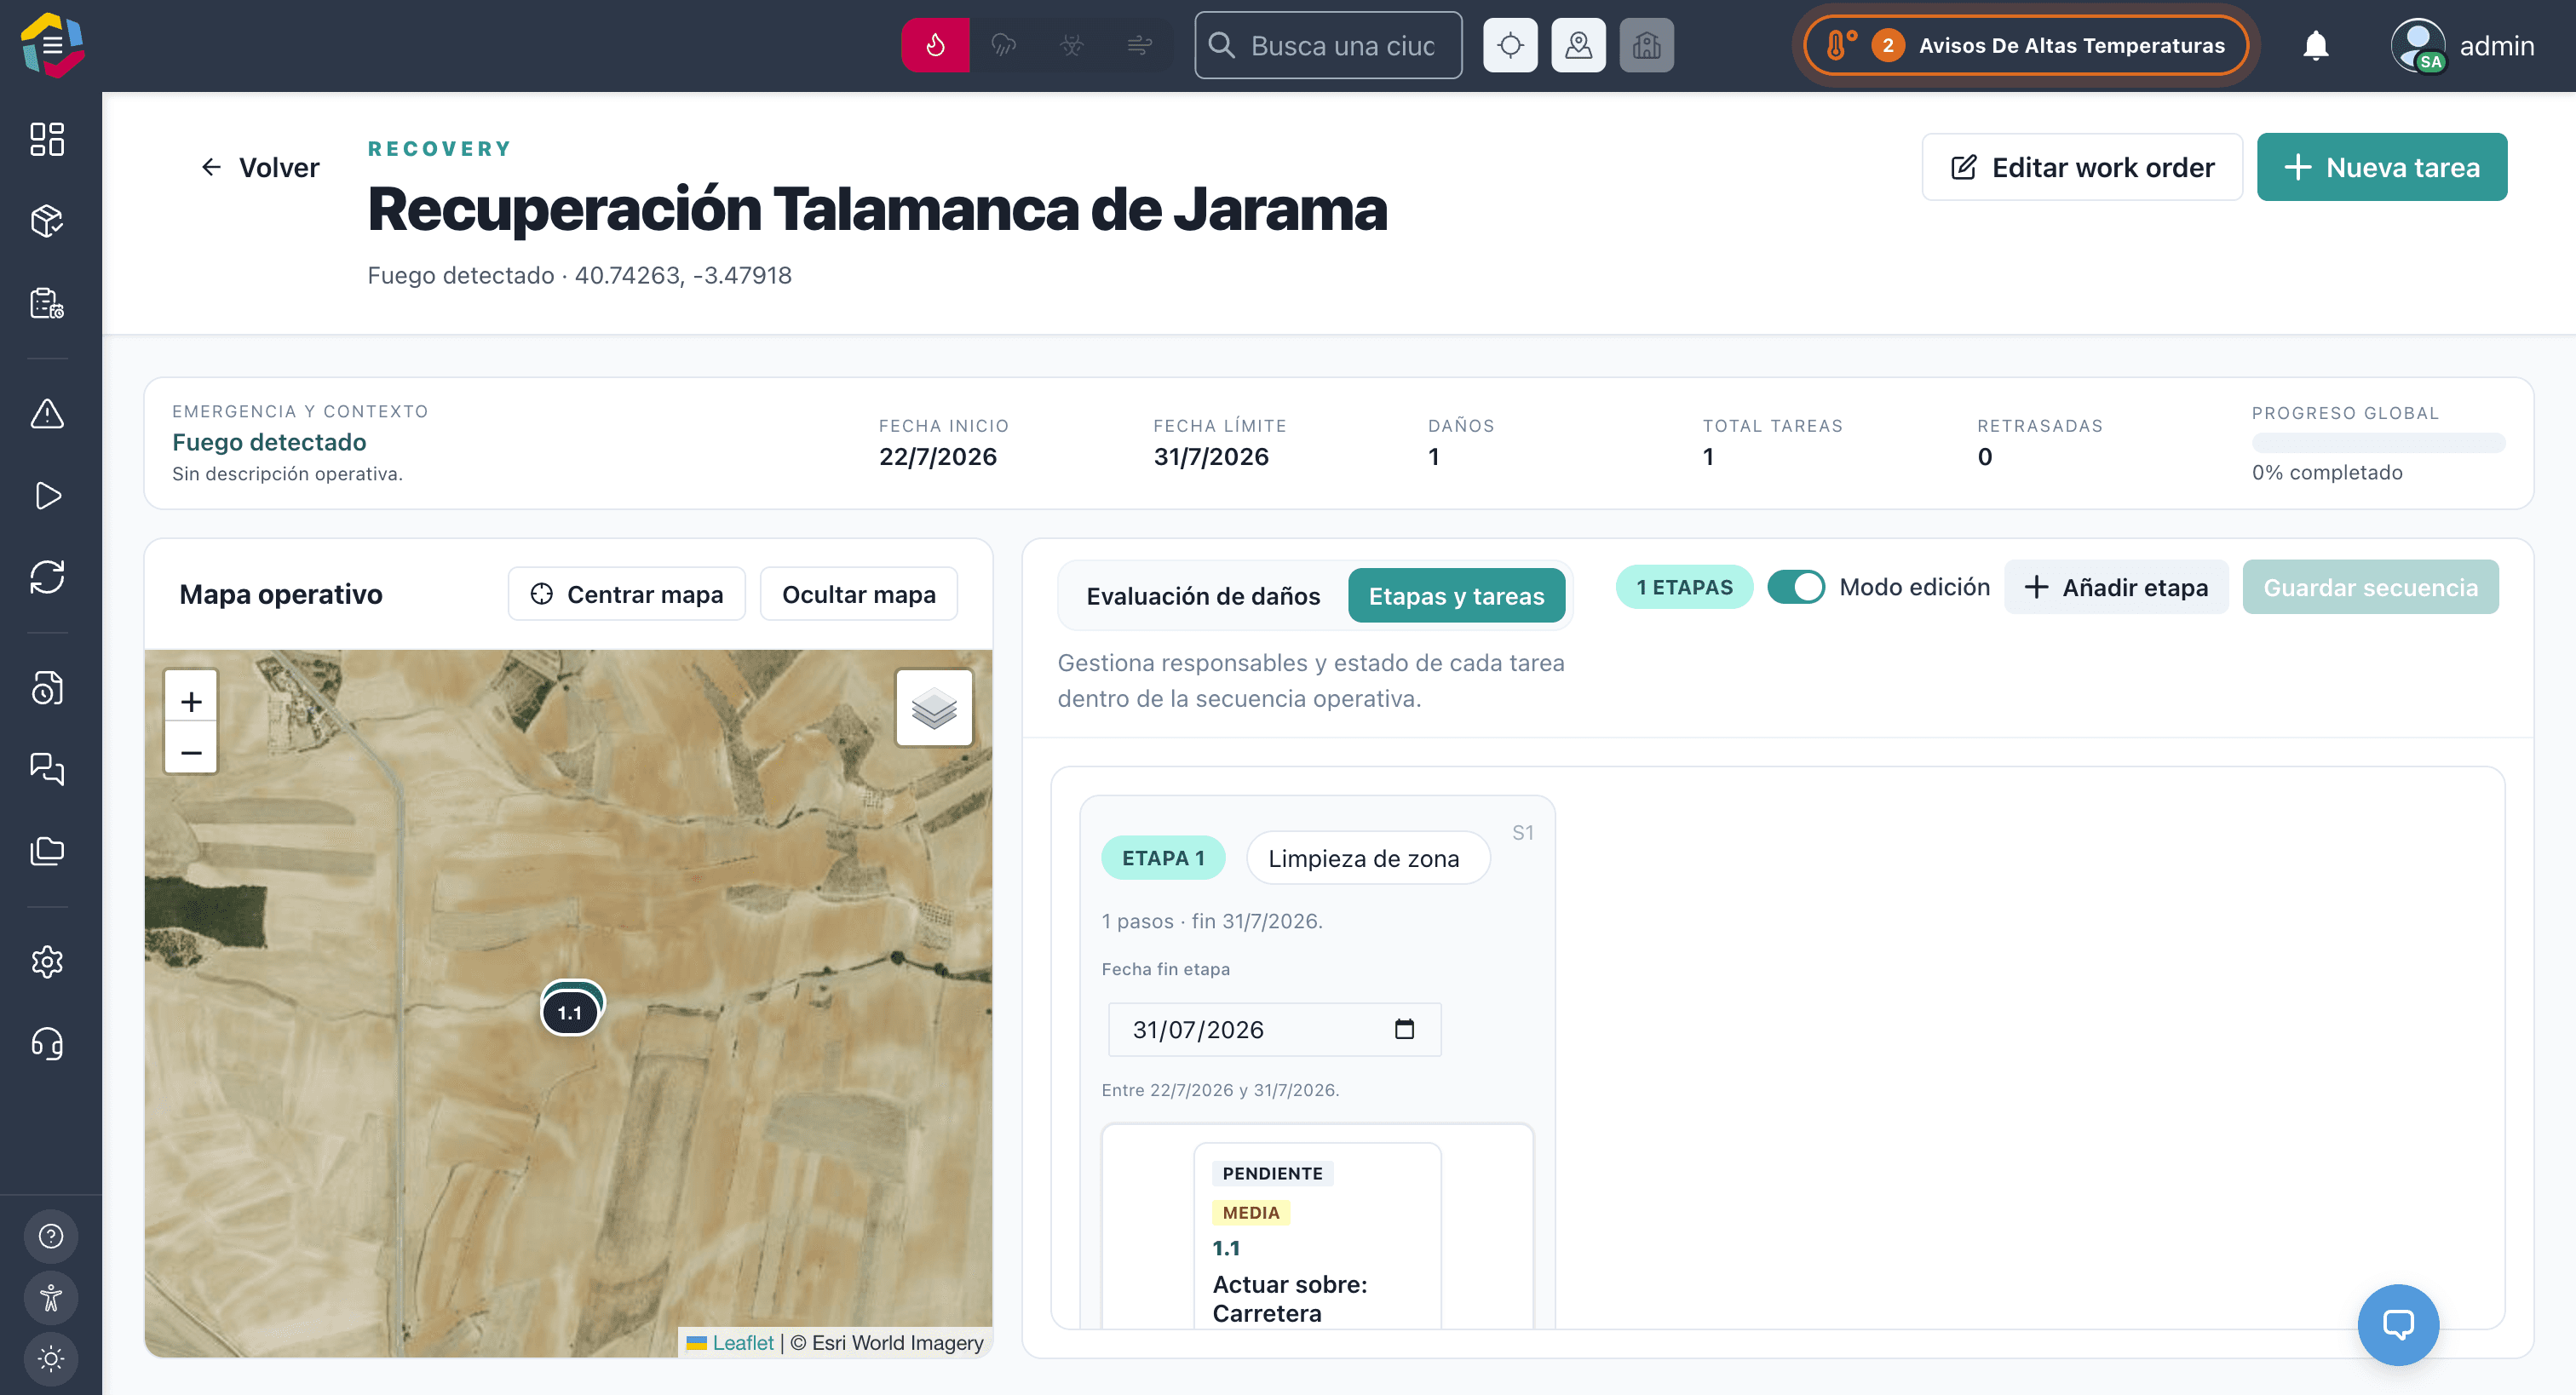
Task: Click the PENDIENTE status tag
Action: pos(1272,1173)
